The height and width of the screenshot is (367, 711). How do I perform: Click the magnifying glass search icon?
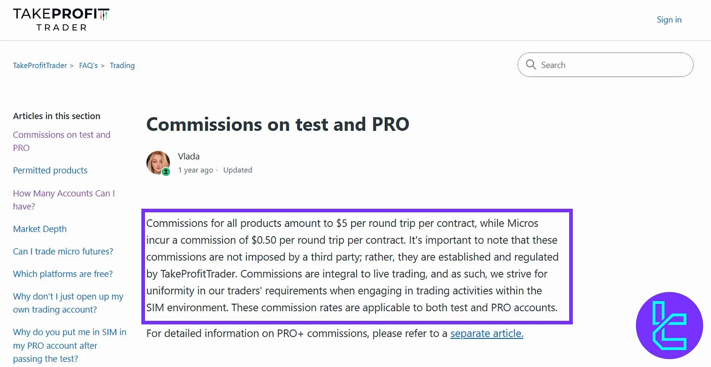531,64
